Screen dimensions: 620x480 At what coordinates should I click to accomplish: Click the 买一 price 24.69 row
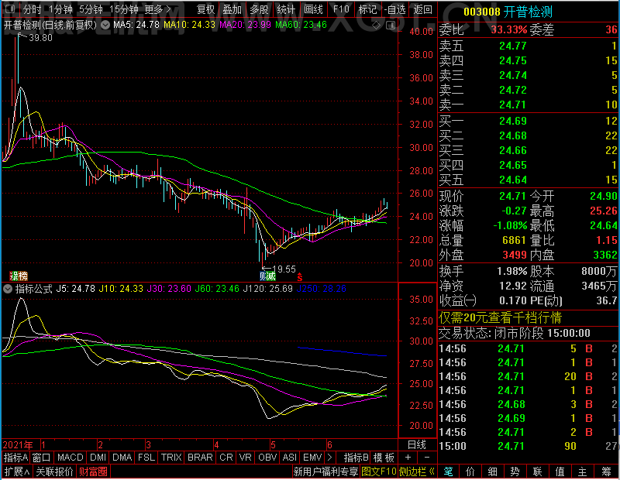tap(528, 121)
